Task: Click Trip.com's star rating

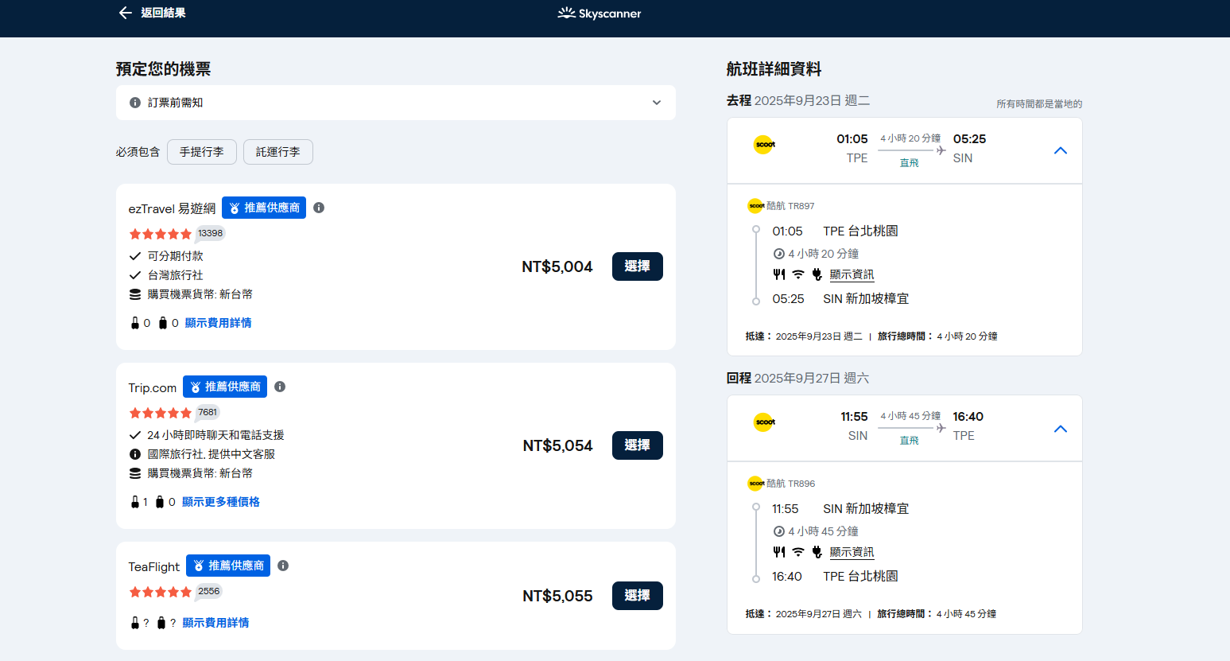Action: coord(161,413)
